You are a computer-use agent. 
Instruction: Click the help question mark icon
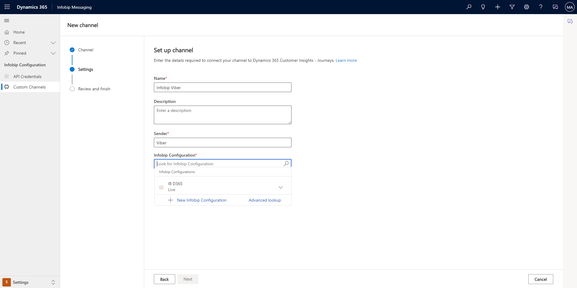click(x=541, y=7)
